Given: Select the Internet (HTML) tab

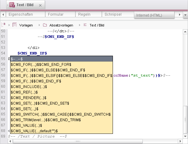Looking at the screenshot, I should pos(149,15).
